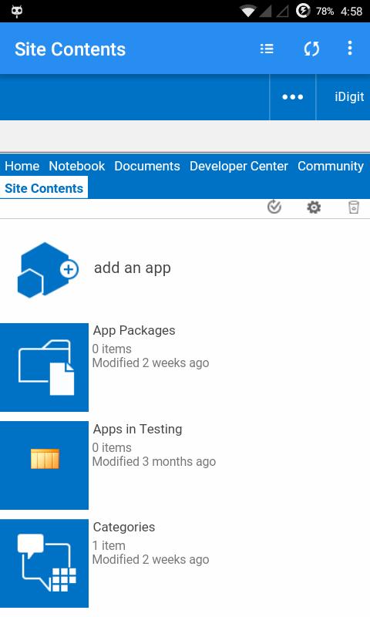Click the workflow checkmark circle icon
Screen dimensions: 370x617
(274, 207)
